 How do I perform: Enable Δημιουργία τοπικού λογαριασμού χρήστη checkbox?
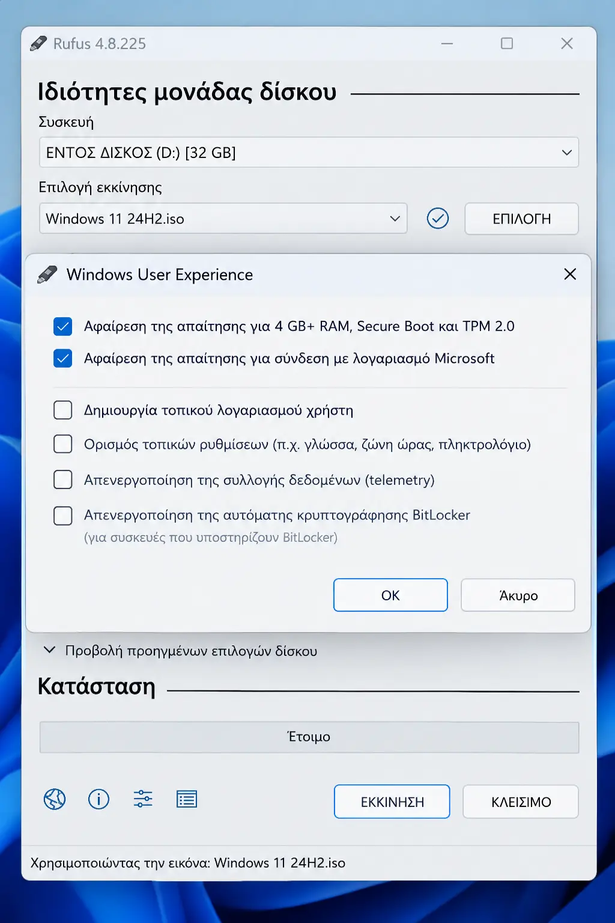click(62, 410)
